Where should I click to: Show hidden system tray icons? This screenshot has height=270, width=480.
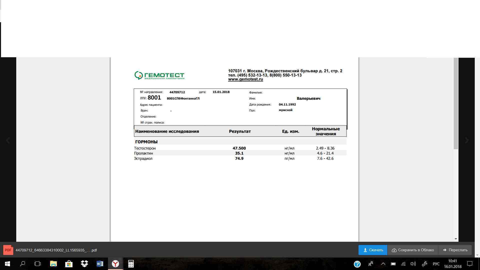pyautogui.click(x=383, y=264)
